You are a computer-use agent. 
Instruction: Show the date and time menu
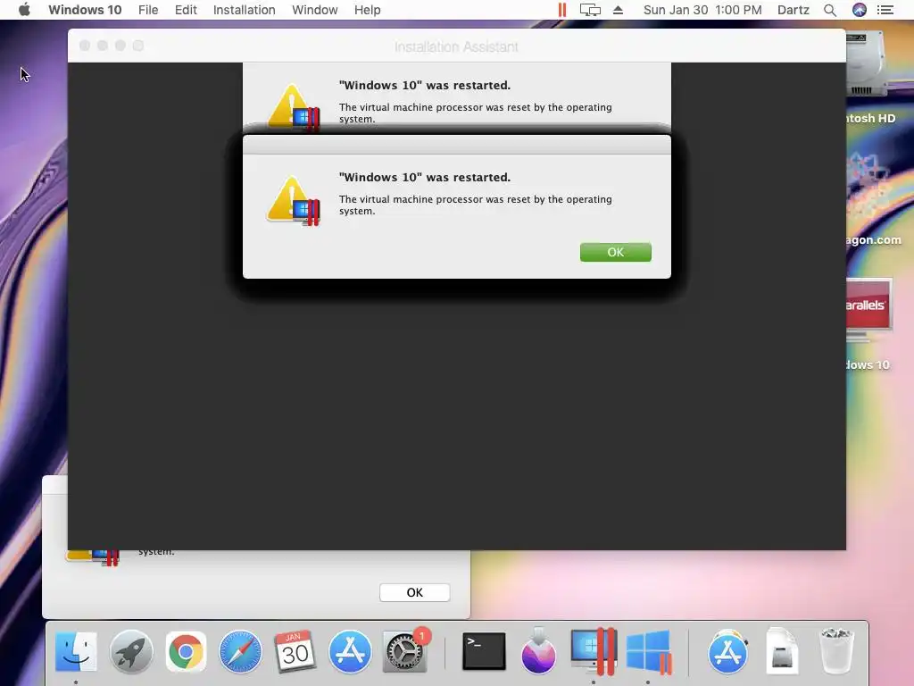(x=702, y=10)
